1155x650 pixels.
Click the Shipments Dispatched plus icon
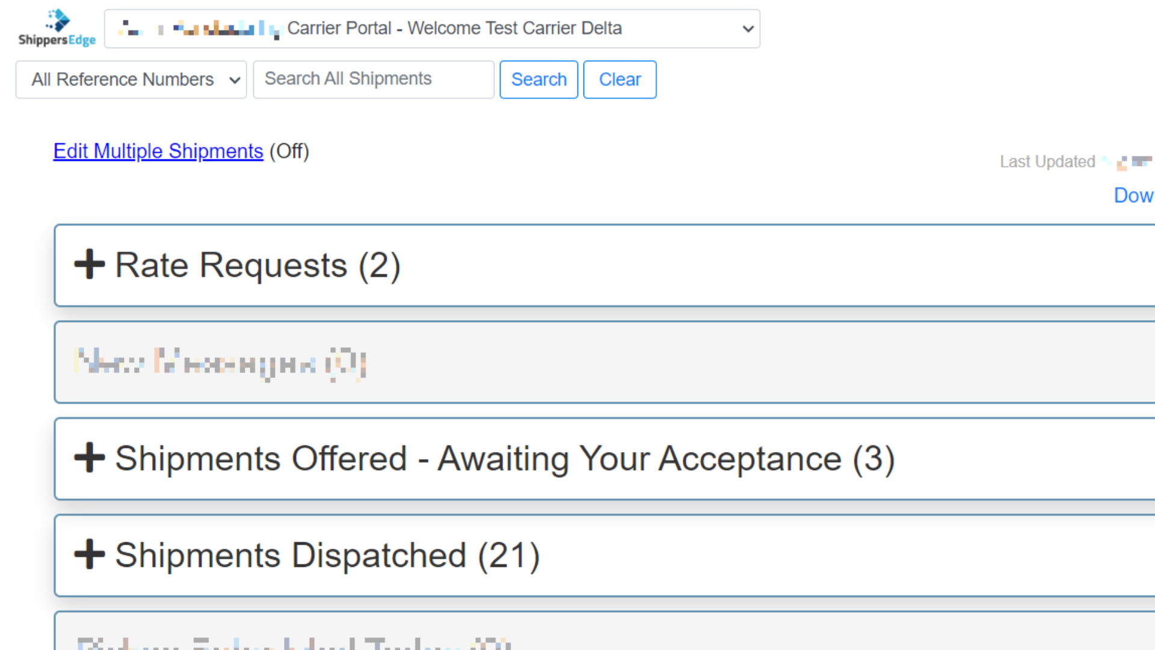[89, 553]
